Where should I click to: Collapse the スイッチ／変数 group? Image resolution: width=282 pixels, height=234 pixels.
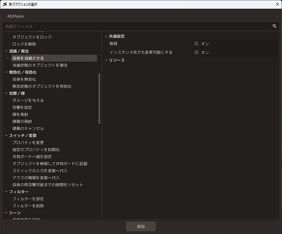point(6,136)
